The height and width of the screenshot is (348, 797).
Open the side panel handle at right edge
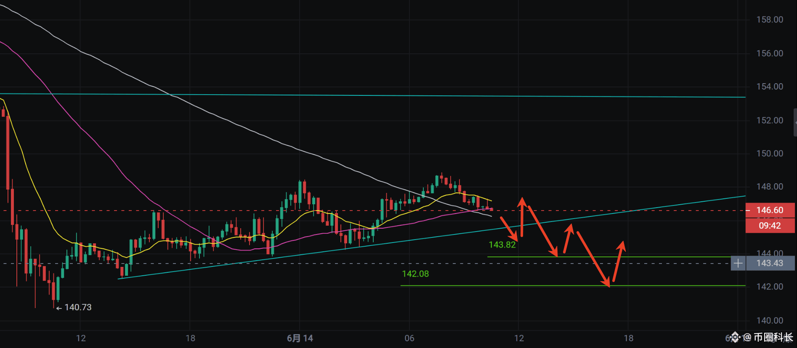pos(795,122)
